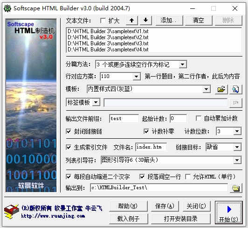
Task: Open the http://www.ruanjing.com link
Action: [x=53, y=216]
